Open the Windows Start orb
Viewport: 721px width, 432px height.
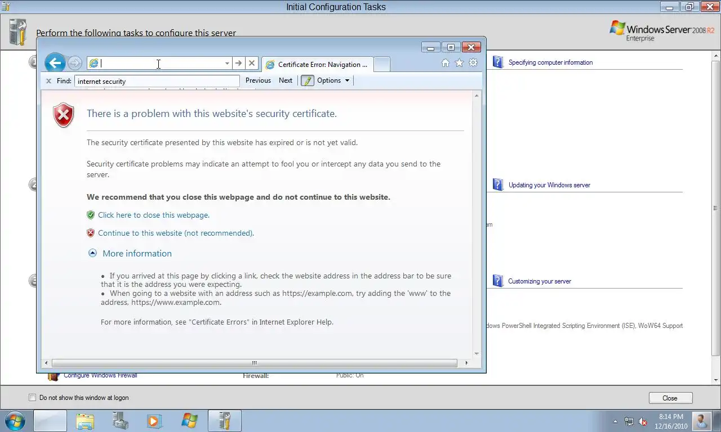tap(15, 421)
